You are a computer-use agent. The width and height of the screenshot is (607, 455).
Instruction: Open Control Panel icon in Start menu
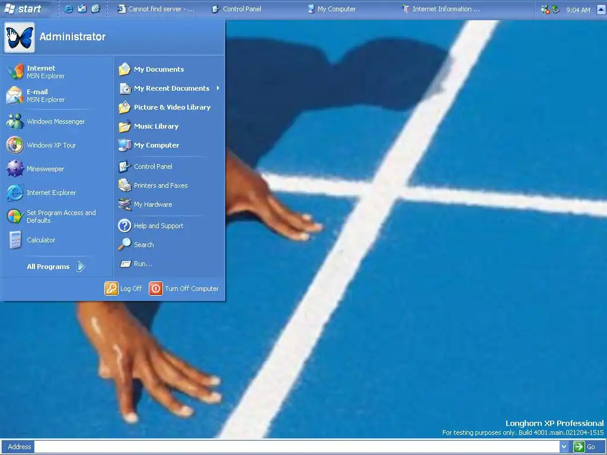(x=124, y=166)
